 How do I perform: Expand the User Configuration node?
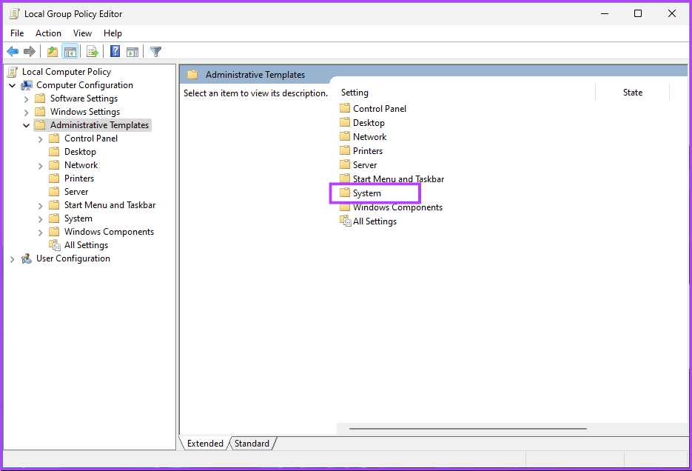(x=12, y=258)
